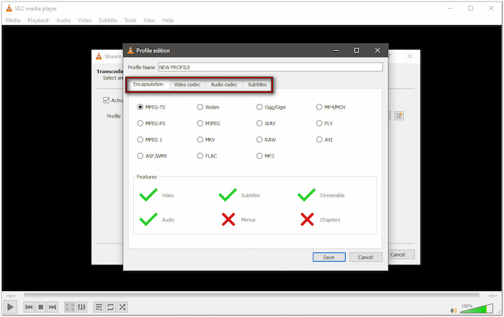Open the Audio menu

pyautogui.click(x=63, y=20)
